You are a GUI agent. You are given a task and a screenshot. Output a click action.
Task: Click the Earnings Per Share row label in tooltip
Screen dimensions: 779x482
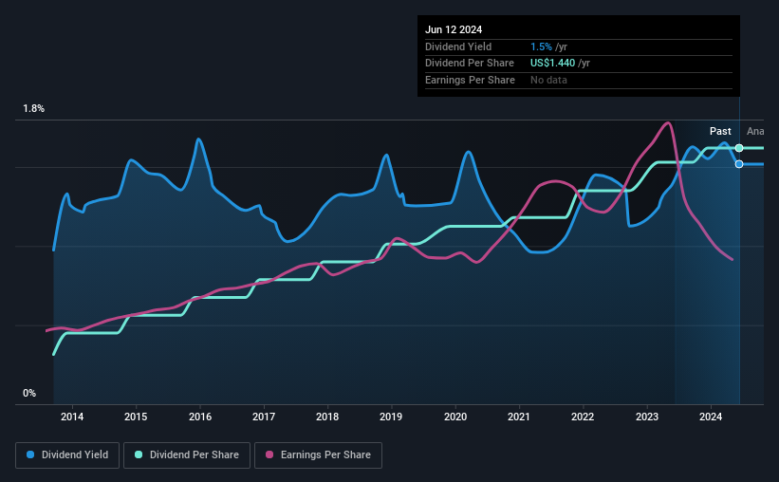coord(470,80)
